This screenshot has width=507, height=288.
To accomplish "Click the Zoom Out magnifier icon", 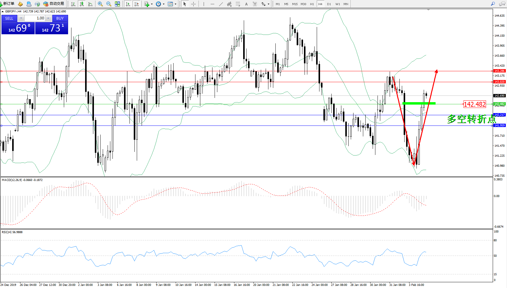I will pyautogui.click(x=109, y=4).
